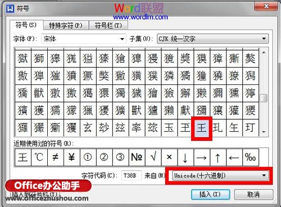The height and width of the screenshot is (207, 281).
Task: Focus the 字符代码 code input field
Action: (132, 176)
